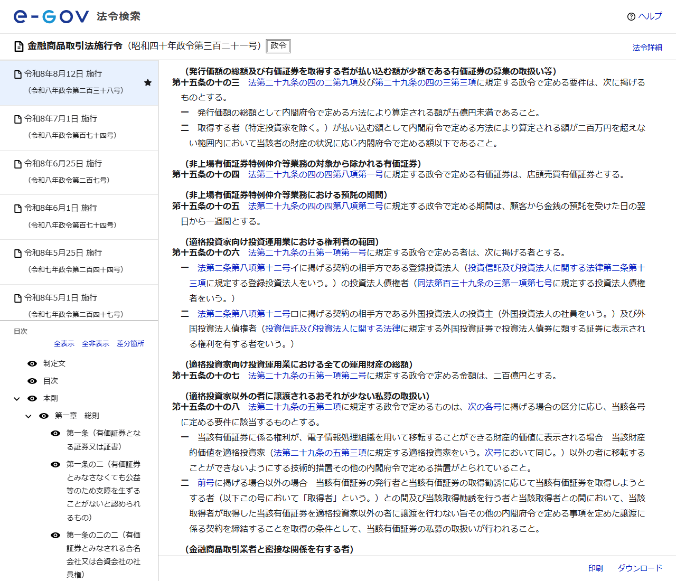Collapse the 本則 tree node chevron
The image size is (676, 581).
click(17, 399)
